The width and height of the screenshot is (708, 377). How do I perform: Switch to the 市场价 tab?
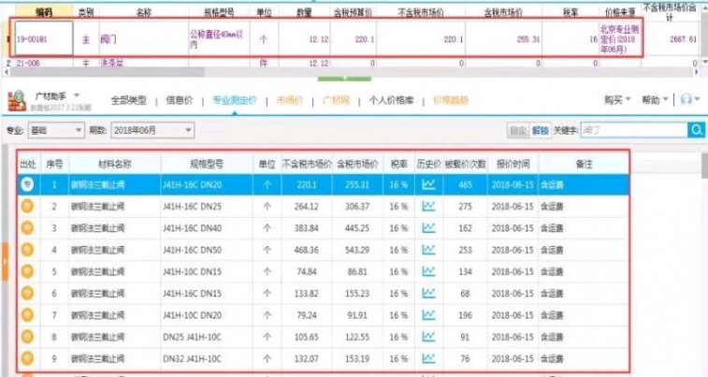pos(289,100)
